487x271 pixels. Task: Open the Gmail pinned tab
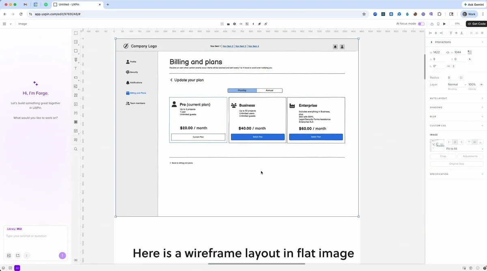(26, 4)
